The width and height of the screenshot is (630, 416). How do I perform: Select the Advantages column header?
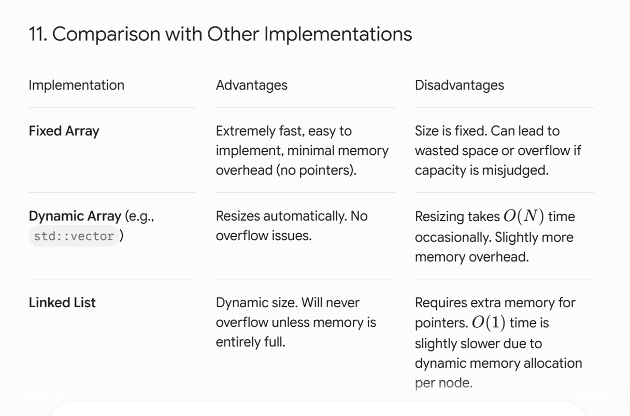tap(251, 85)
